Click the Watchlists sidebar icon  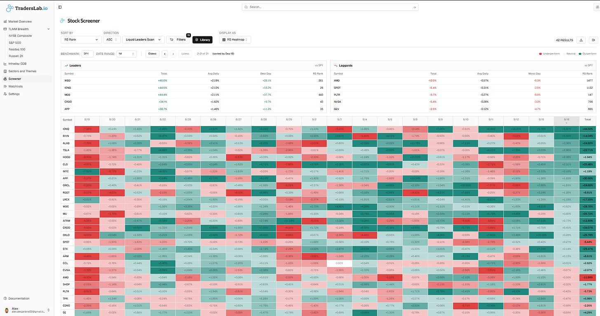(x=5, y=87)
